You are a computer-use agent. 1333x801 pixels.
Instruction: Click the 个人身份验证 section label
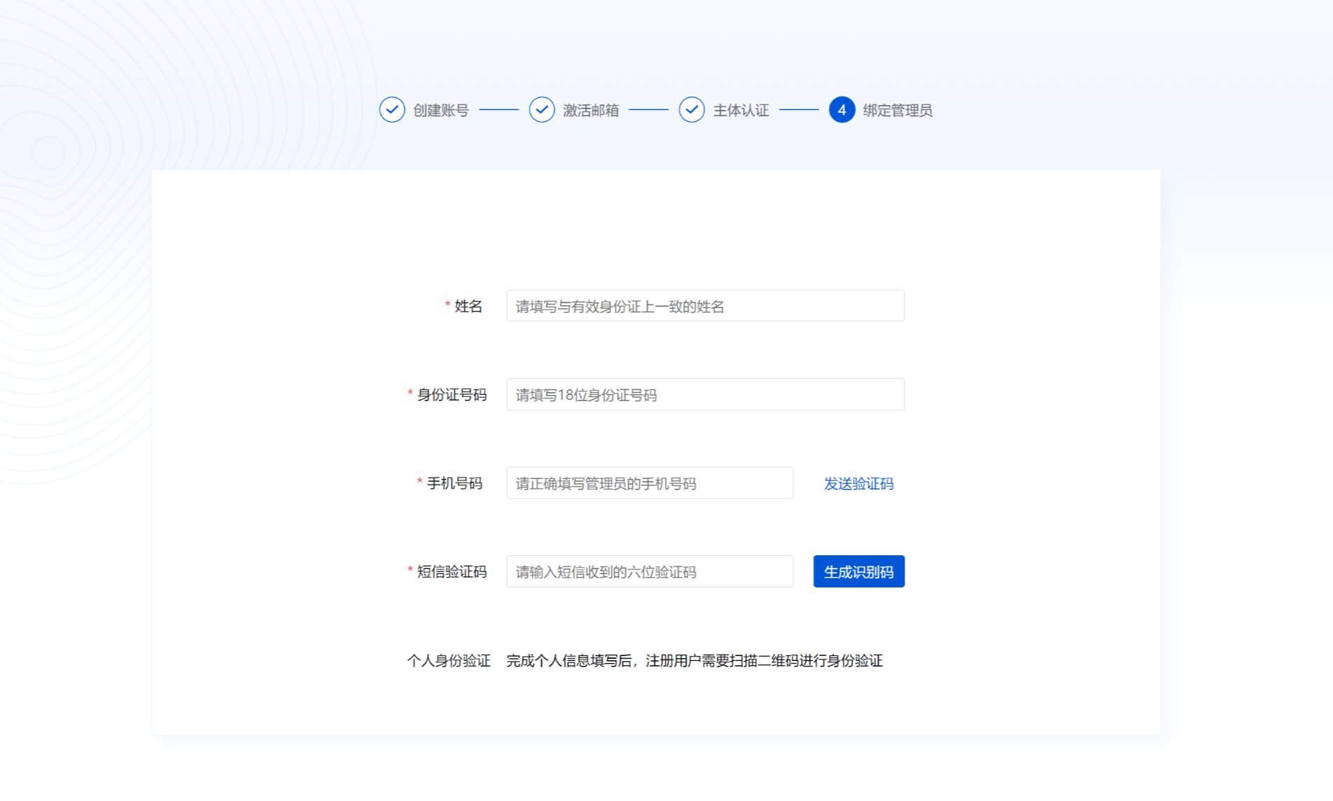[x=449, y=661]
